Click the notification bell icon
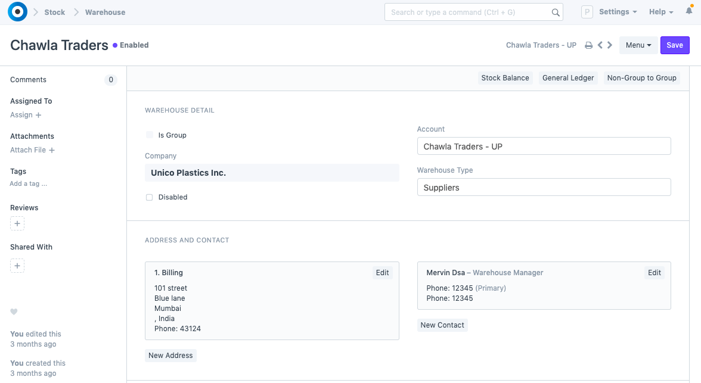The width and height of the screenshot is (701, 383). (x=689, y=11)
